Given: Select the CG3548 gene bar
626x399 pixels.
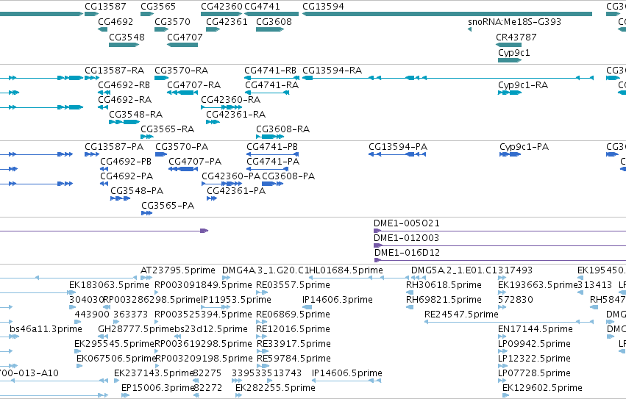Looking at the screenshot, I should (x=124, y=45).
